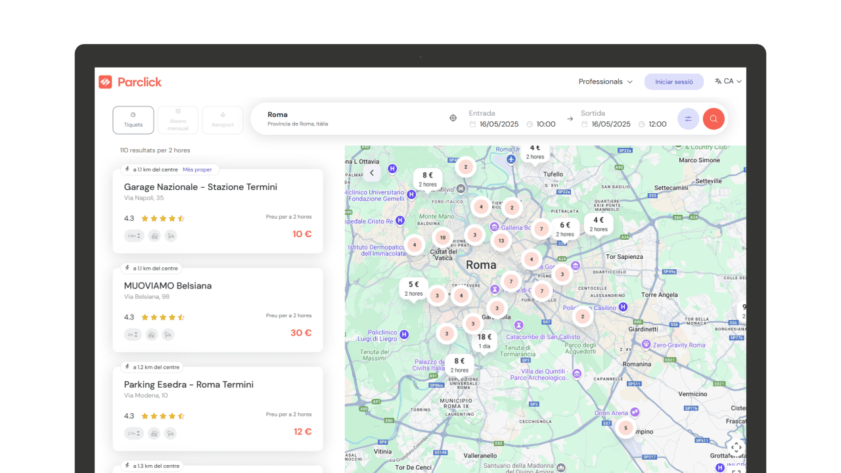Click the map recenter icon near Grottaferrata
Image resolution: width=841 pixels, height=473 pixels.
tap(737, 447)
